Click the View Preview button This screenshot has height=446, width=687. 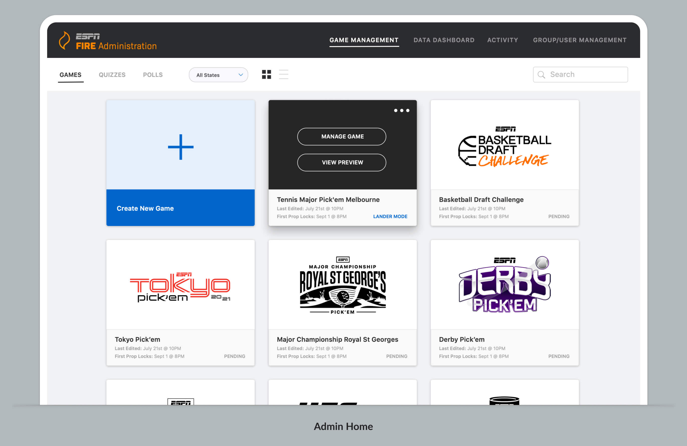point(342,162)
